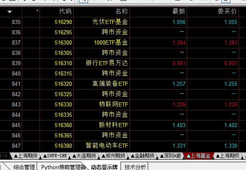This screenshot has width=246, height=170.
Task: Select code 516330 in row 843
Action: pyautogui.click(x=63, y=104)
